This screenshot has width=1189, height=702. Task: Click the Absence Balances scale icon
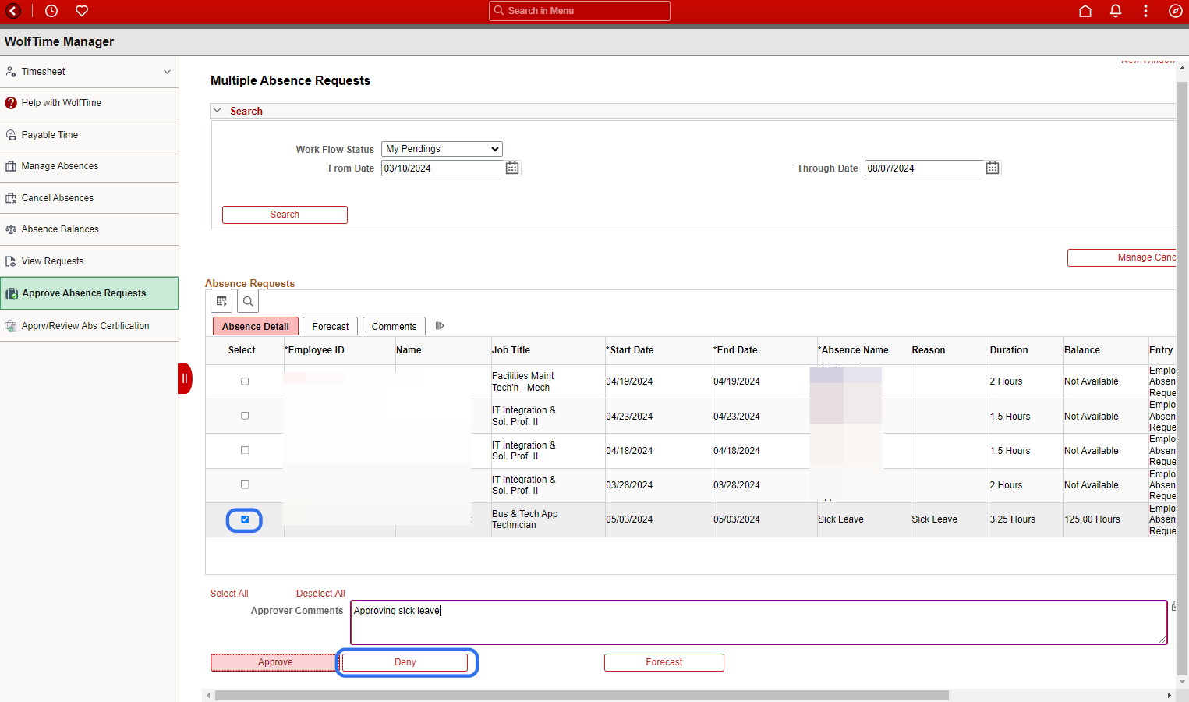(x=11, y=229)
